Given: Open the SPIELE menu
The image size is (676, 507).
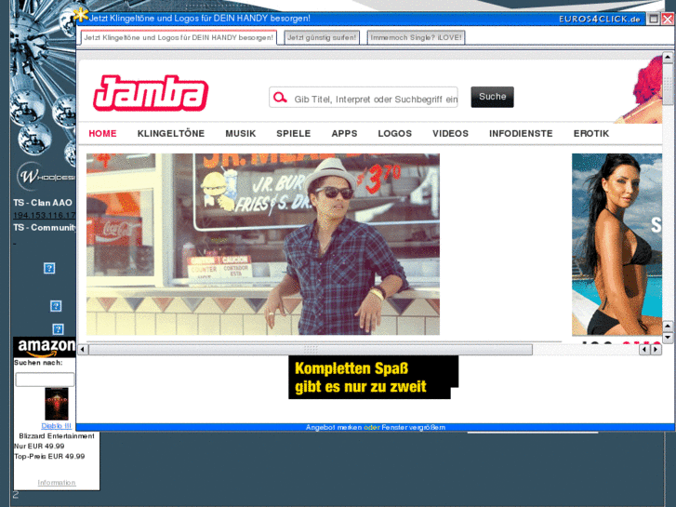Looking at the screenshot, I should [294, 133].
